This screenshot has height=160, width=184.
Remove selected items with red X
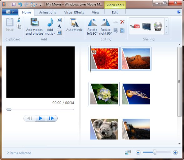coord(122,22)
